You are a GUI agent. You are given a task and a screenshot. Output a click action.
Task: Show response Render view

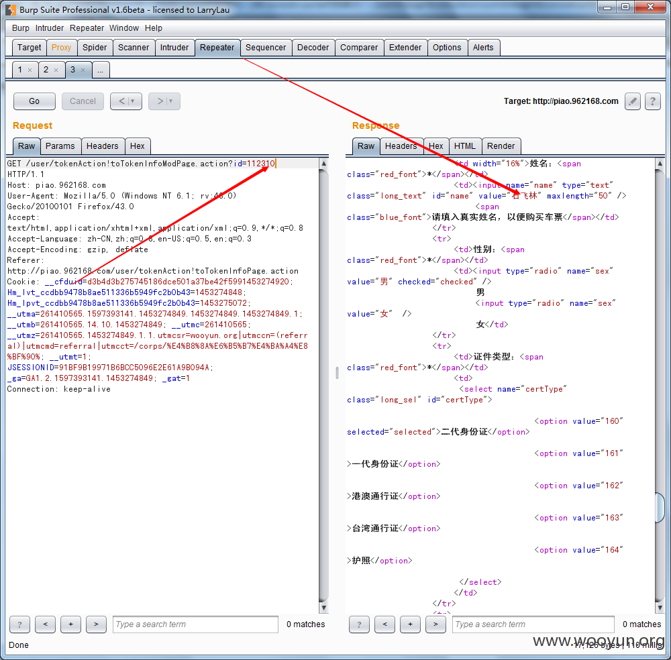(x=501, y=146)
